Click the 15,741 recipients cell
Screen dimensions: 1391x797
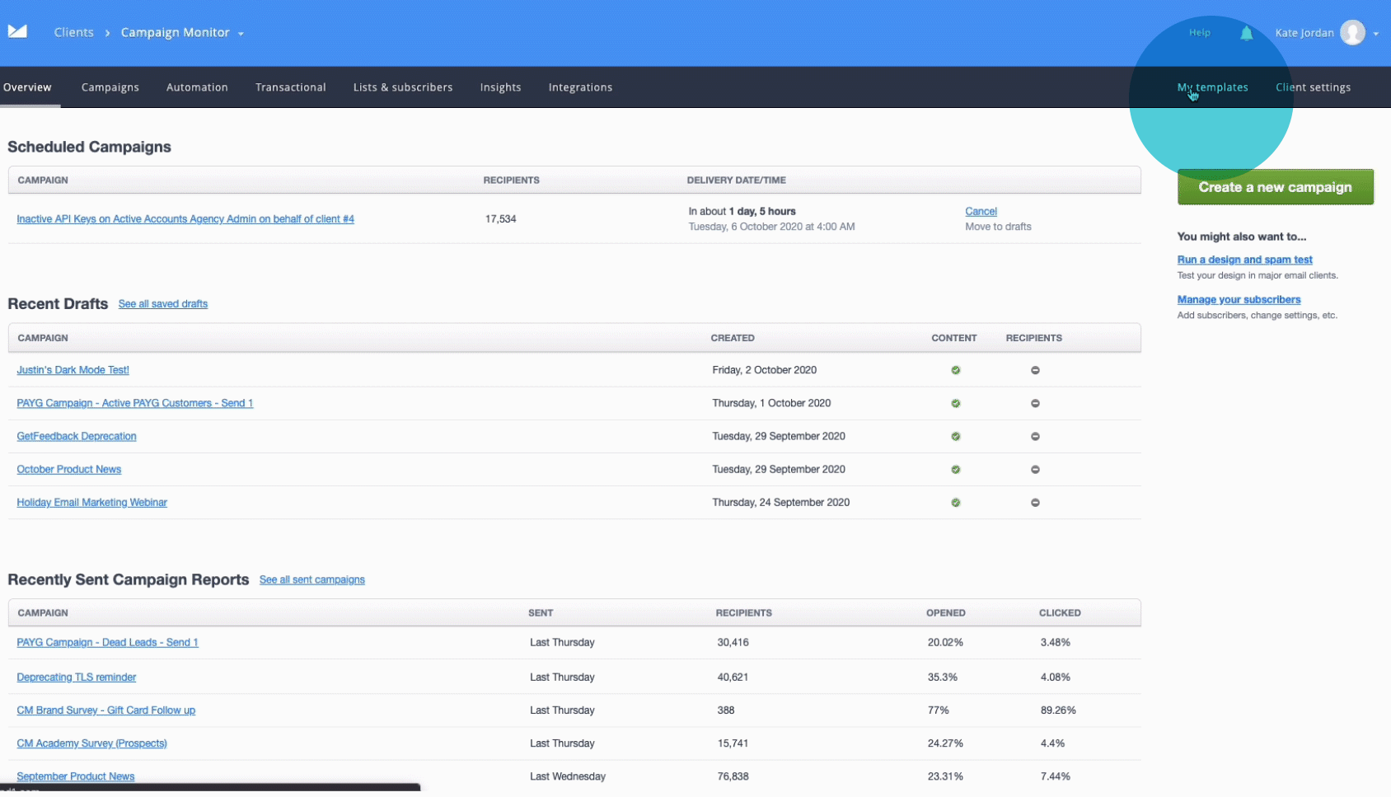[x=733, y=743]
